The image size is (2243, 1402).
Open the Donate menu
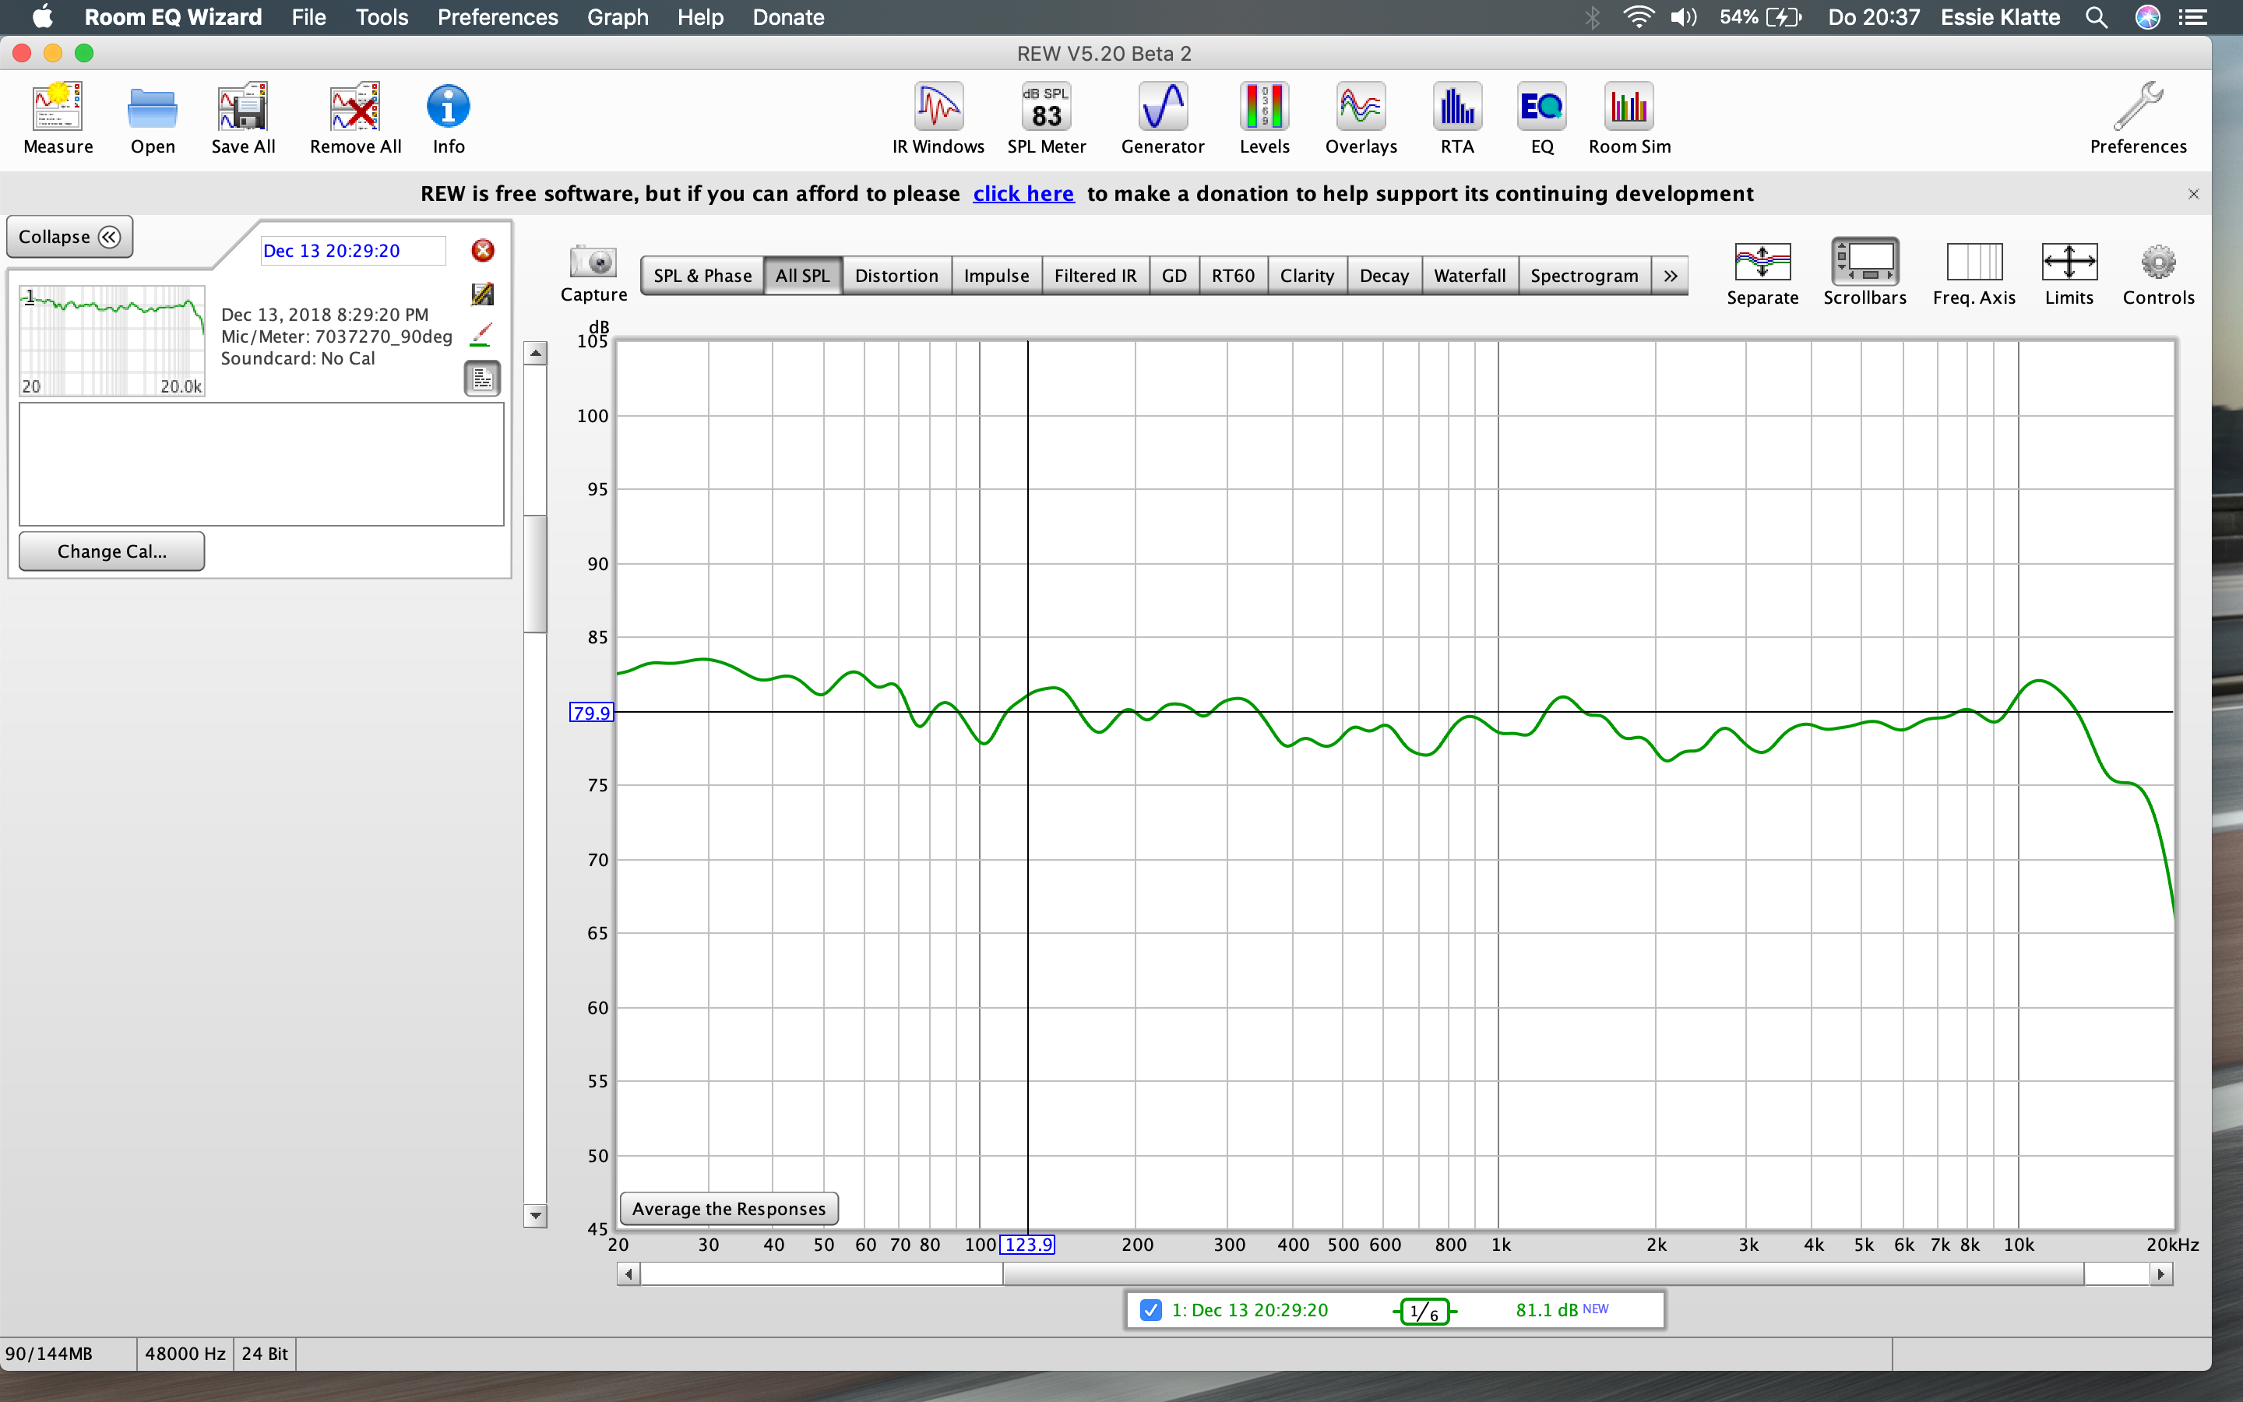788,16
